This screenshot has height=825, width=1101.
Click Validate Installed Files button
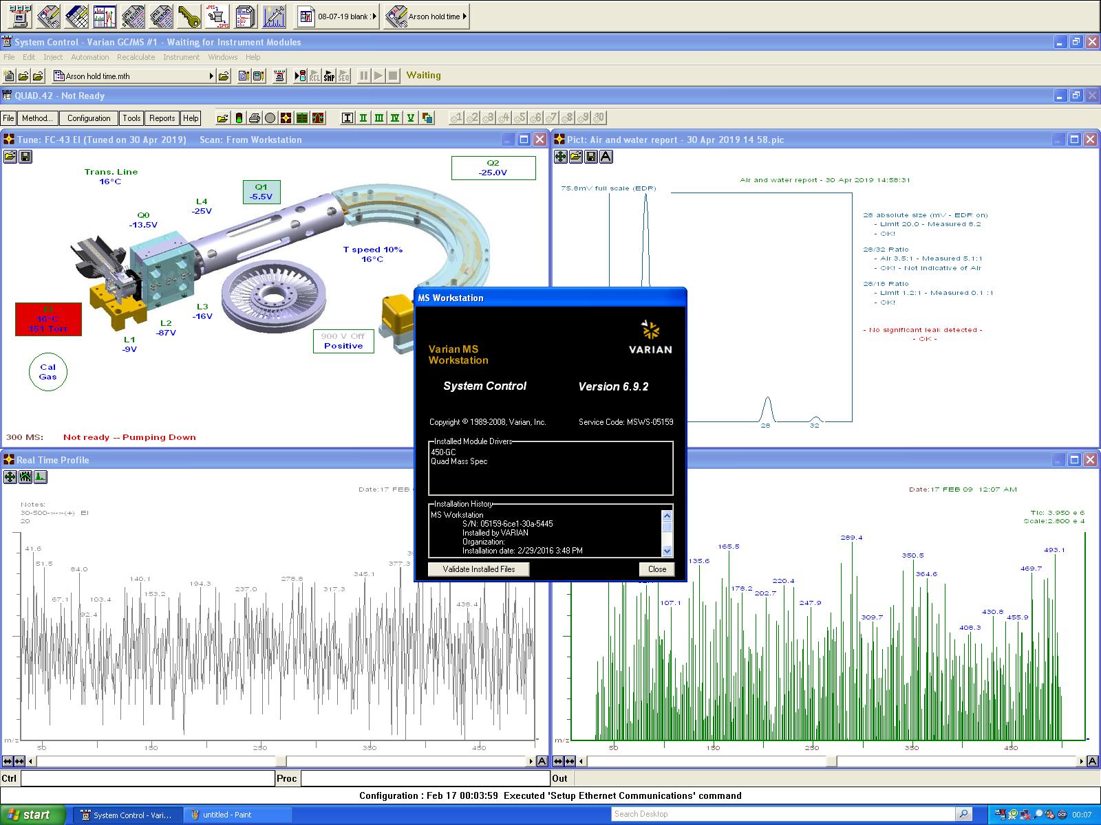479,569
